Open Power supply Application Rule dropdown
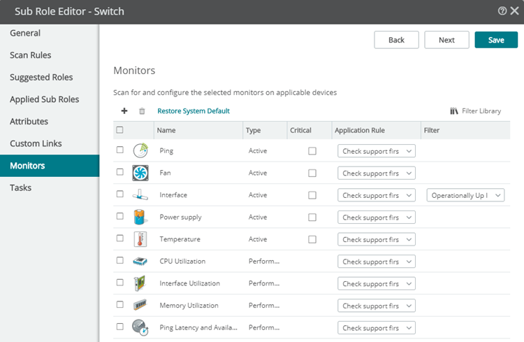 (x=377, y=218)
